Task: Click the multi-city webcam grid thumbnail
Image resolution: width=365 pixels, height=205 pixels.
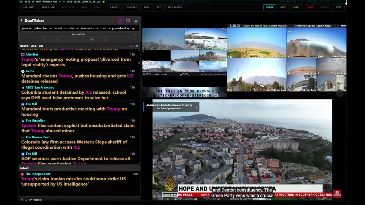Action: coord(184,52)
